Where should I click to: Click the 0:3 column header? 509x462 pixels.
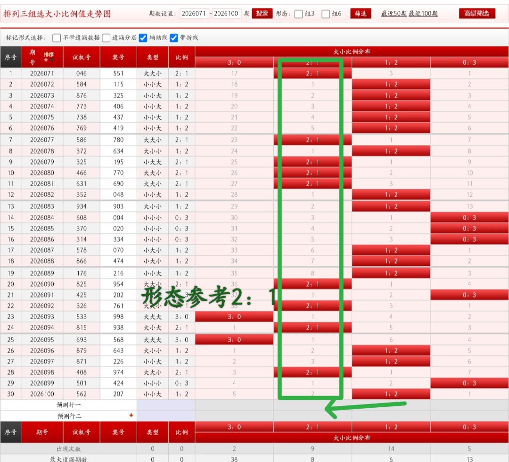tap(469, 62)
